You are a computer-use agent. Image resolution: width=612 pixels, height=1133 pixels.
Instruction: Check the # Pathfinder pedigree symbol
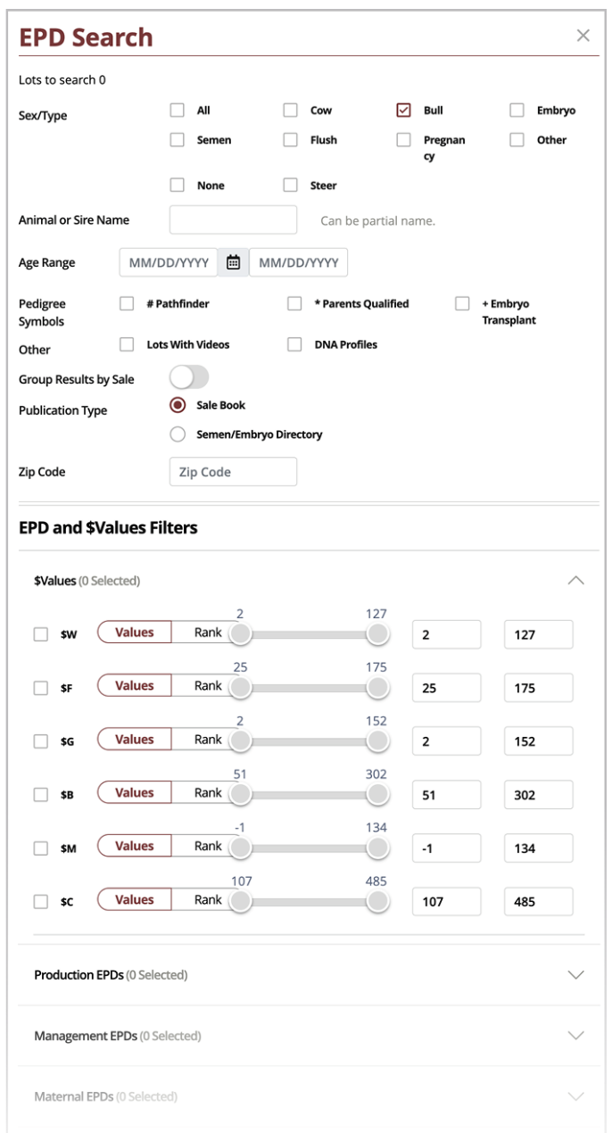coord(127,303)
